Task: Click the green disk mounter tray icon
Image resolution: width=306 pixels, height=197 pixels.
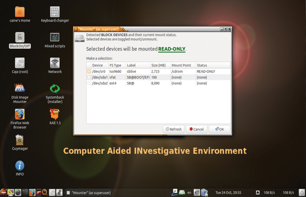Action: [x=182, y=193]
